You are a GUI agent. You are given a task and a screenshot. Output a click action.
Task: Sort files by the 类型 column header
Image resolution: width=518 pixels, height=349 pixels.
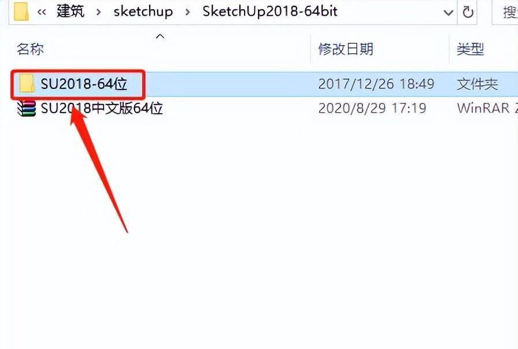[x=471, y=49]
